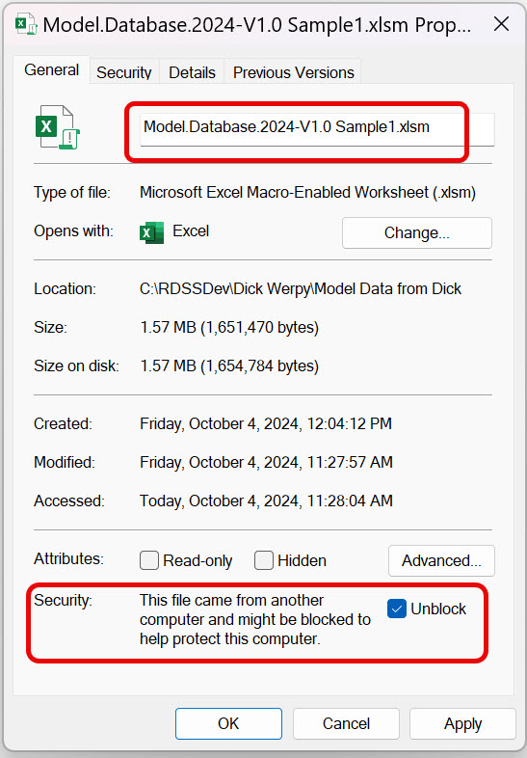Screen dimensions: 527x758
Task: Click the security warning message text
Action: pyautogui.click(x=255, y=620)
